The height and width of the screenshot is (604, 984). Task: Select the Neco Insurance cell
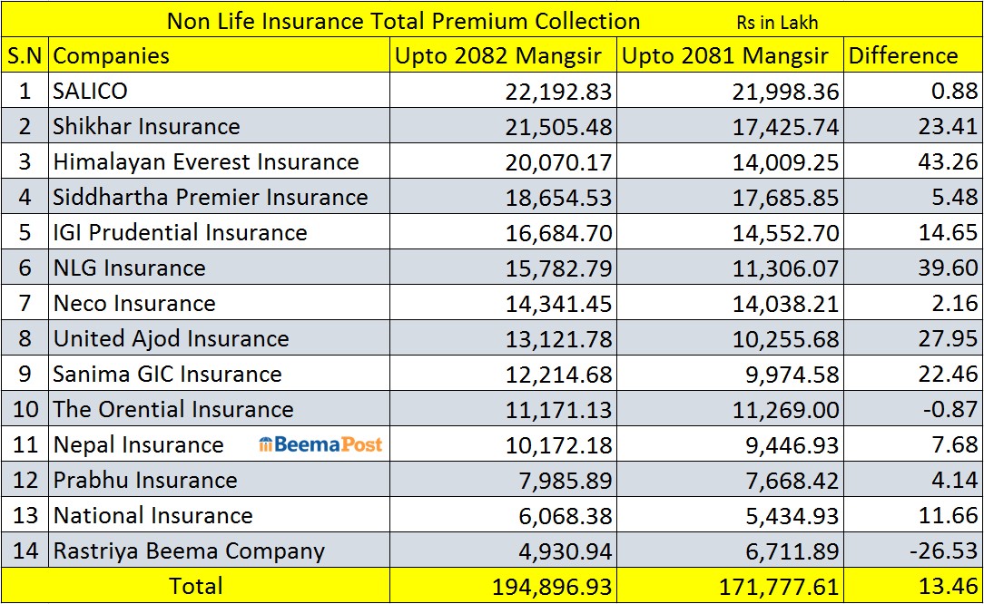[x=134, y=303]
